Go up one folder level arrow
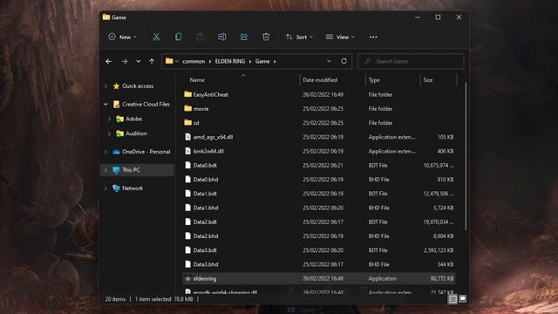 pos(152,61)
